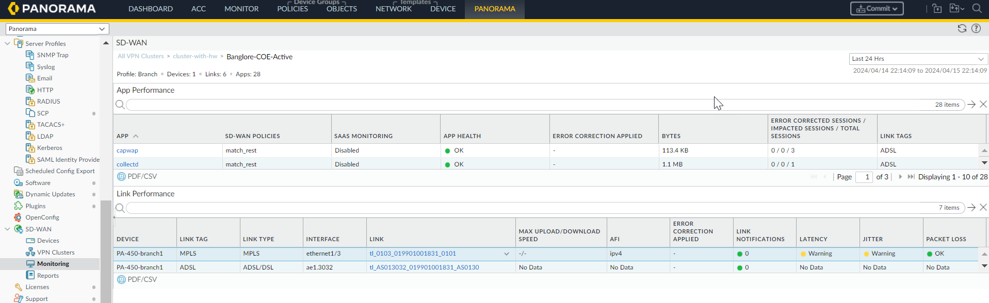The height and width of the screenshot is (303, 989).
Task: Open the Last 24 Hrs time range dropdown
Action: pyautogui.click(x=918, y=59)
